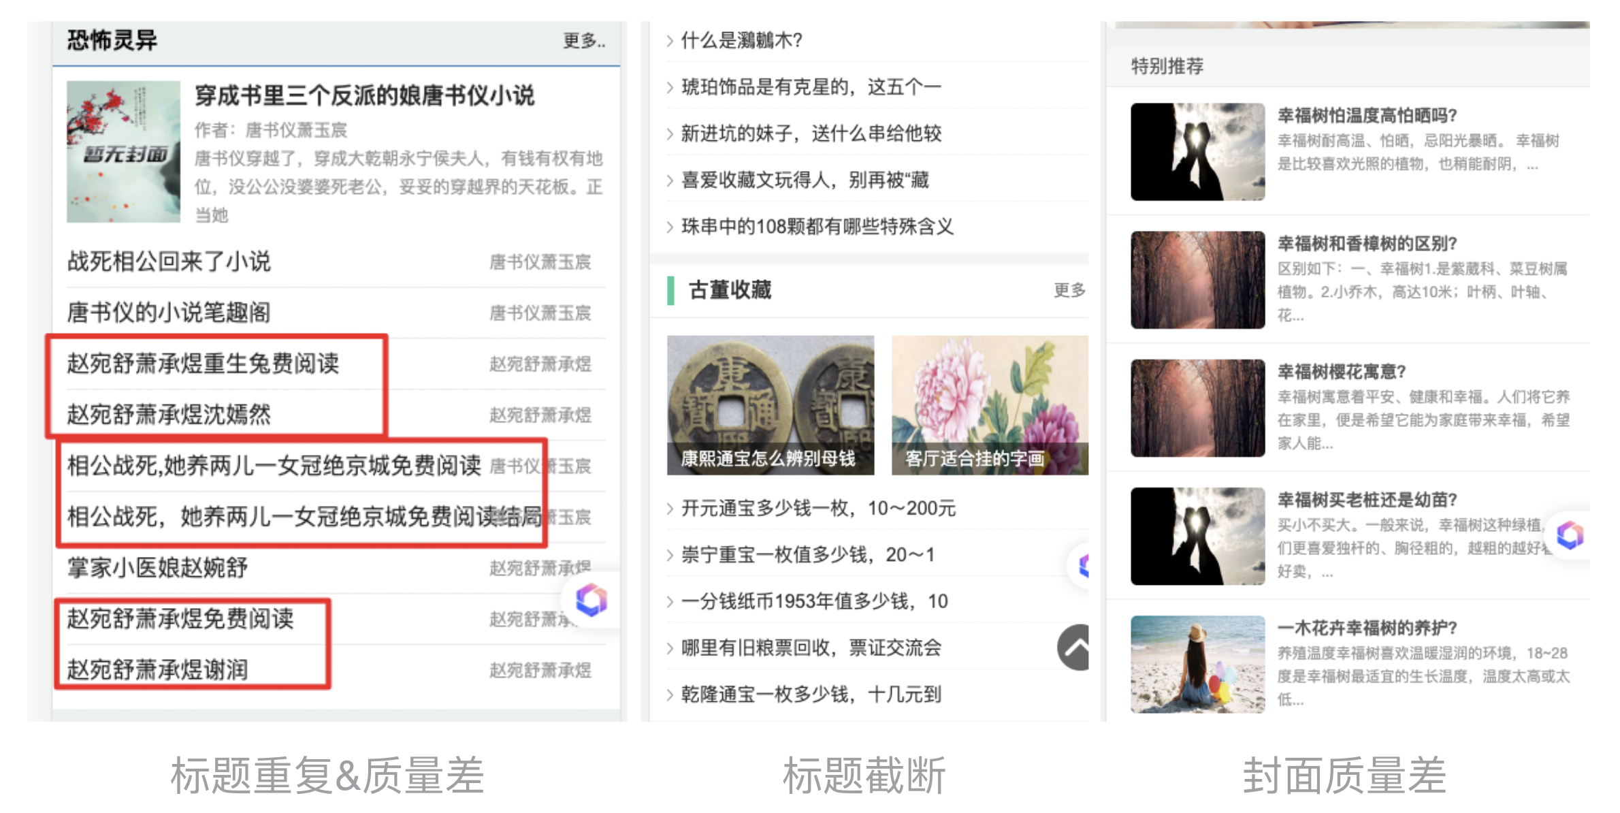This screenshot has width=1620, height=813.
Task: Click the 暂无封面 book cover image
Action: 124,152
